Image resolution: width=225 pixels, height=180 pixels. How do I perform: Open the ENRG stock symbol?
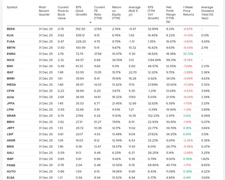[11, 54]
